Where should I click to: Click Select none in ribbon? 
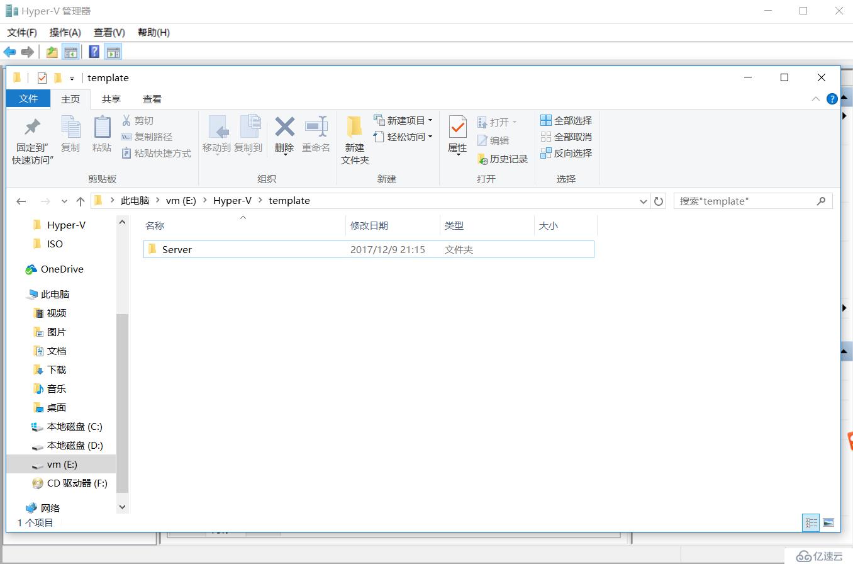[x=566, y=137]
